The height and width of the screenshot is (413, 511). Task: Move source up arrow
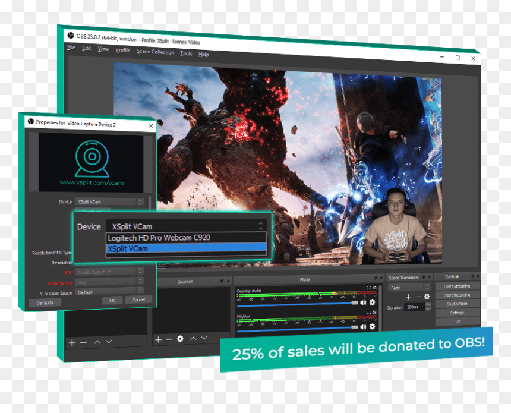(193, 338)
